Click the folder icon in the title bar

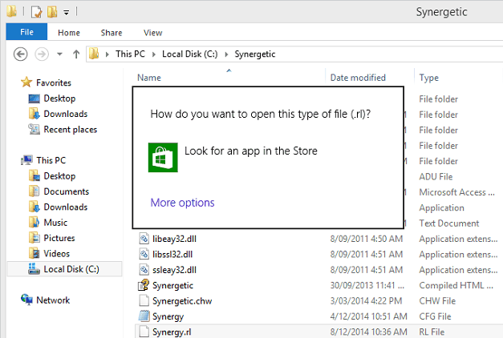[12, 11]
